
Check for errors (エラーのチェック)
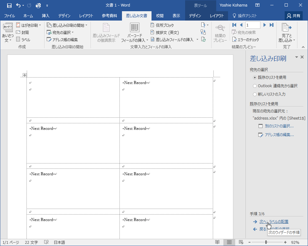(x=245, y=40)
